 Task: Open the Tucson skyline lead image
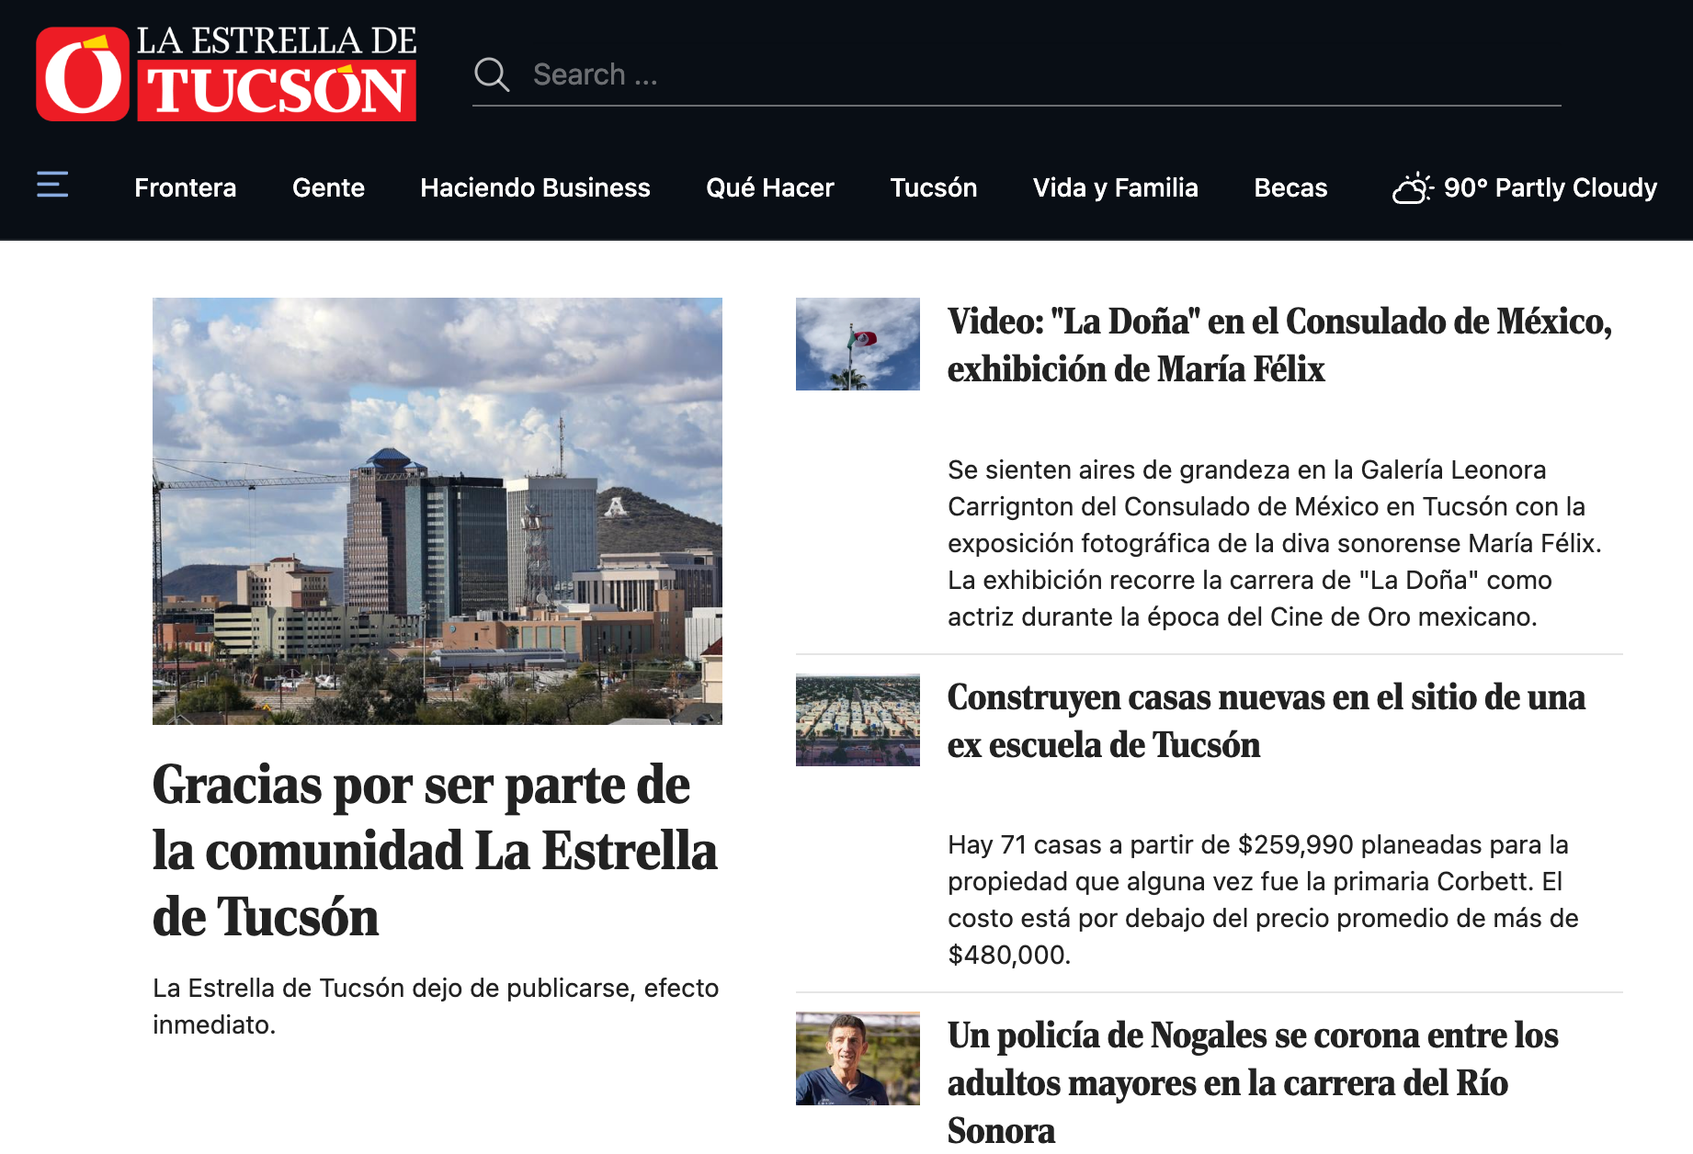click(437, 511)
